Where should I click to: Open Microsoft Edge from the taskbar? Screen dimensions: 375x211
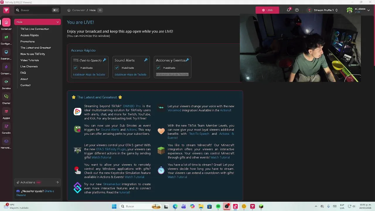[175, 207]
